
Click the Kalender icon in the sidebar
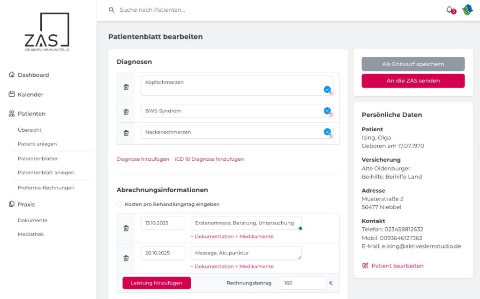click(x=11, y=94)
